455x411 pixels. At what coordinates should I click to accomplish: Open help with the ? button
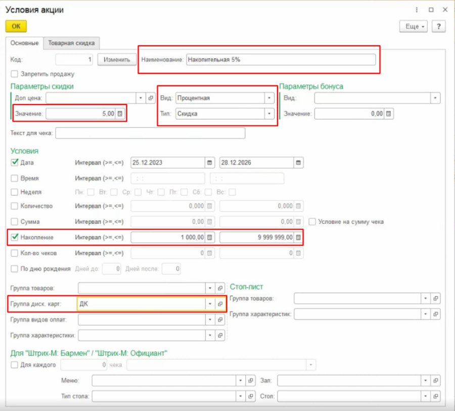(439, 26)
